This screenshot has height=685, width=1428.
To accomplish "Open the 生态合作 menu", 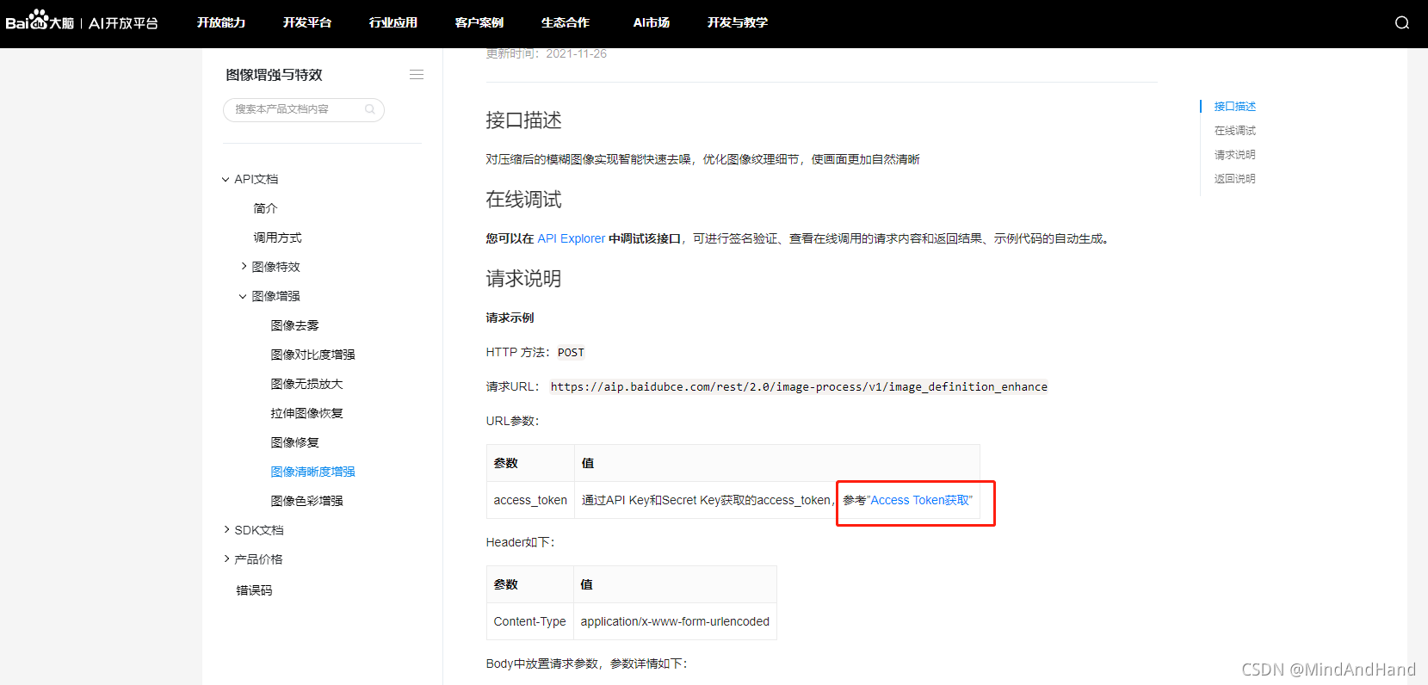I will 566,22.
